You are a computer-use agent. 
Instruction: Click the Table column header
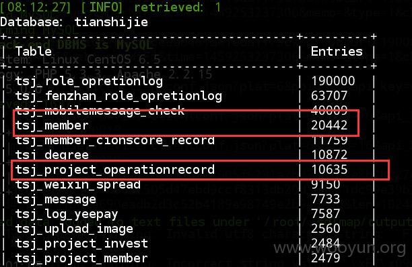pos(34,51)
